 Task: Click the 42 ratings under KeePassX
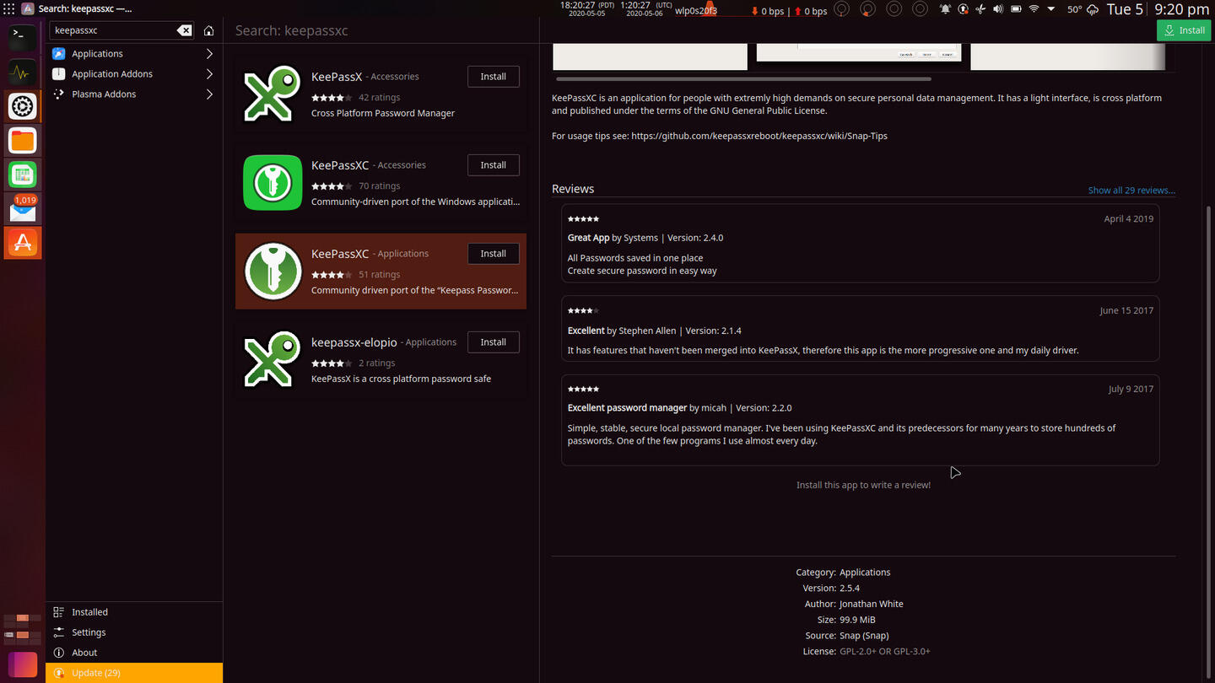click(379, 98)
